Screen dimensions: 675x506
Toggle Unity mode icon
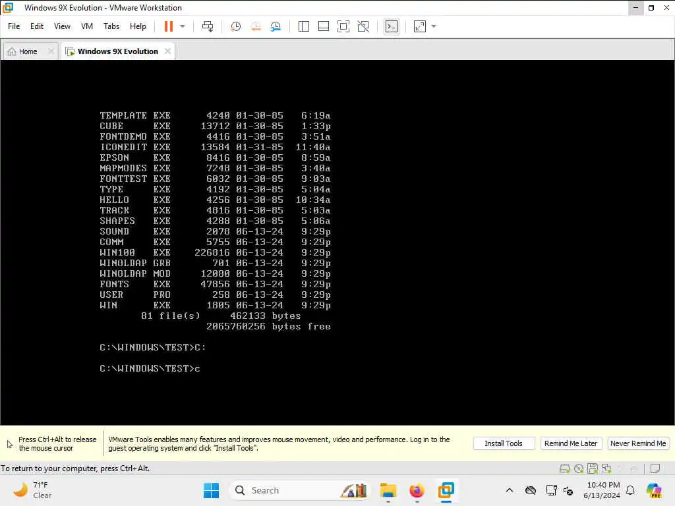pyautogui.click(x=363, y=26)
